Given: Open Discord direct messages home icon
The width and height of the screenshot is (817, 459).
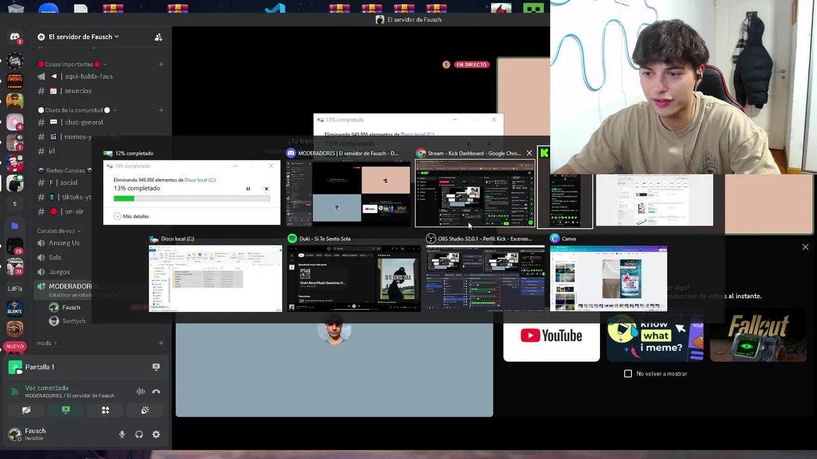Looking at the screenshot, I should point(15,38).
